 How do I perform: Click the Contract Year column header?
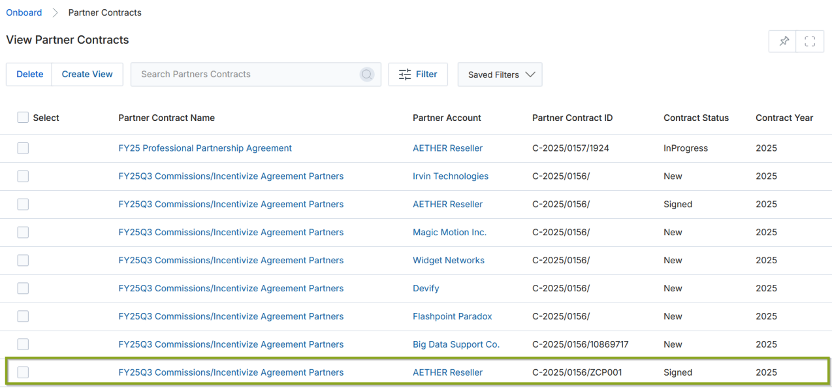[784, 118]
